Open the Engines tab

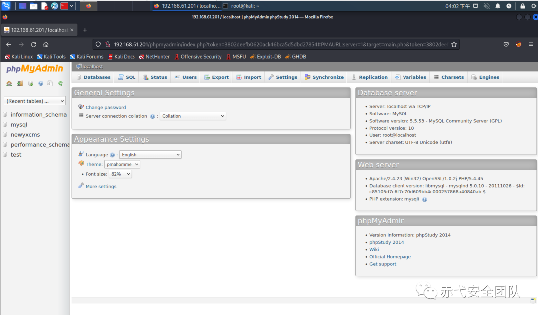tap(485, 77)
